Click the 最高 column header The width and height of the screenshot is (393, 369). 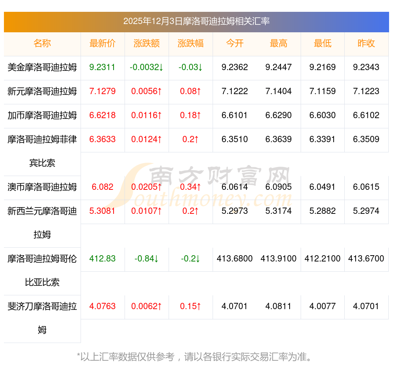tap(279, 43)
